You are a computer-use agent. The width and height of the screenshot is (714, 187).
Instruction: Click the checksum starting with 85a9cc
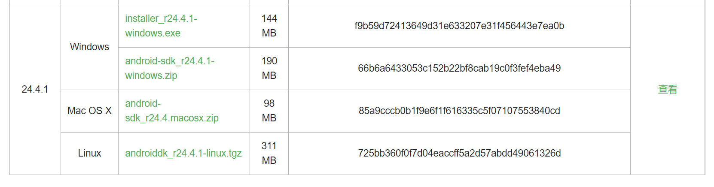[x=459, y=111]
